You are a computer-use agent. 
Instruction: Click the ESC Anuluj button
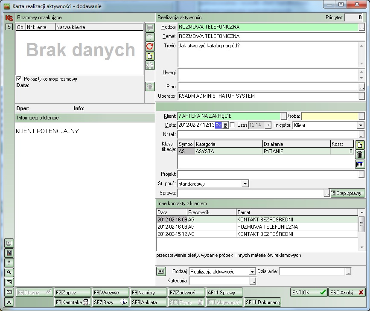click(347, 292)
